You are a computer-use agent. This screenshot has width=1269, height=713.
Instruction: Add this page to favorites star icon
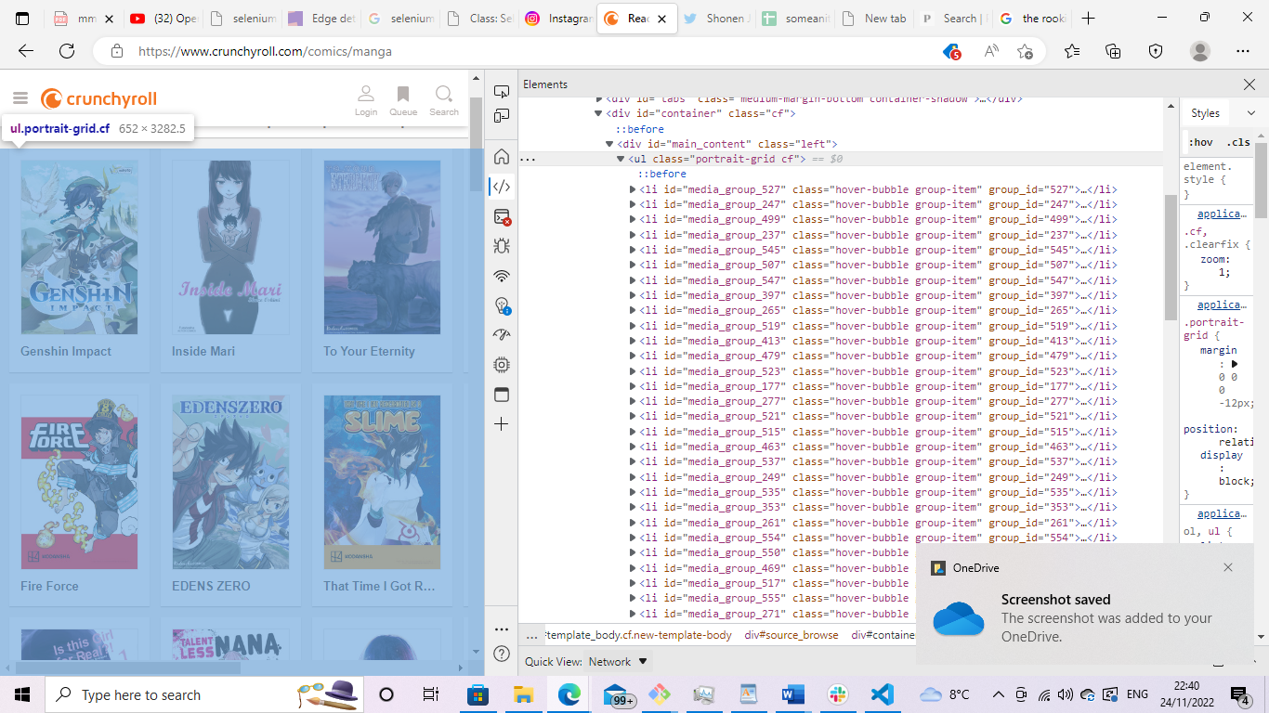click(x=1025, y=51)
